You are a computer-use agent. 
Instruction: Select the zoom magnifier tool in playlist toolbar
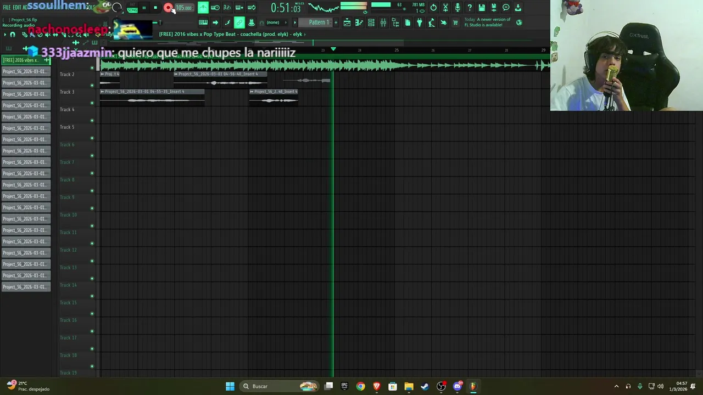click(78, 35)
